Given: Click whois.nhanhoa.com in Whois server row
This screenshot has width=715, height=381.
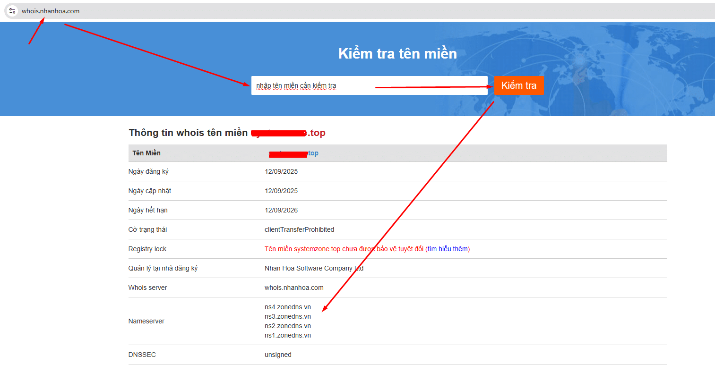Looking at the screenshot, I should point(294,288).
